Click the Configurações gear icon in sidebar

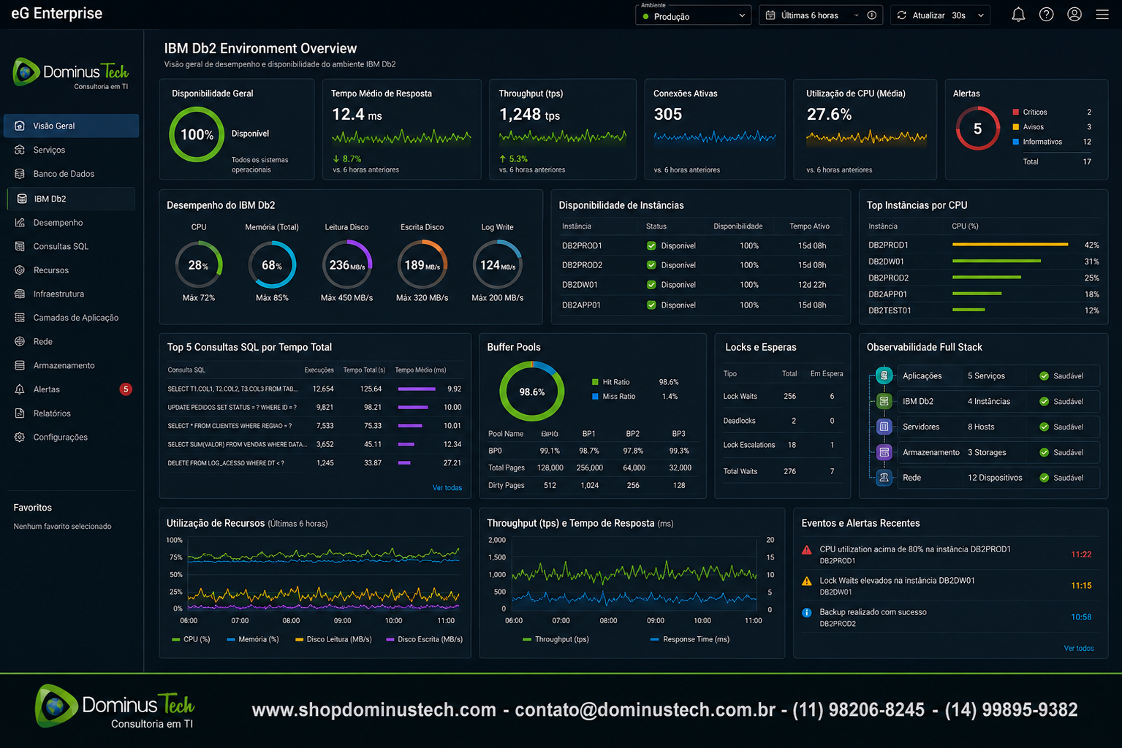click(20, 437)
